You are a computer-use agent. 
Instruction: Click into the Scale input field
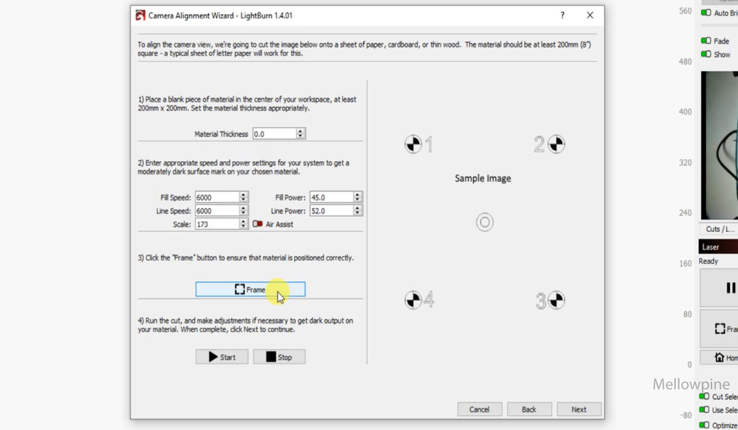(216, 224)
